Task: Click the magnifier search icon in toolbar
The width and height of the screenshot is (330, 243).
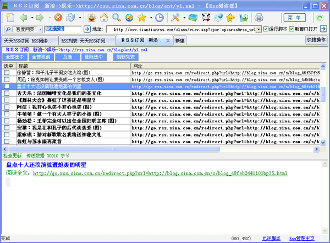Action: [x=118, y=17]
